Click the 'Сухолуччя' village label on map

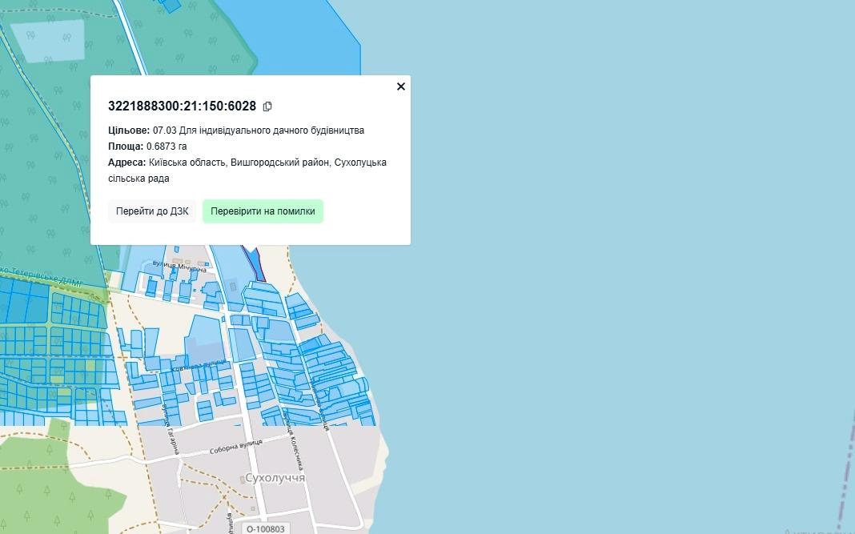[275, 478]
